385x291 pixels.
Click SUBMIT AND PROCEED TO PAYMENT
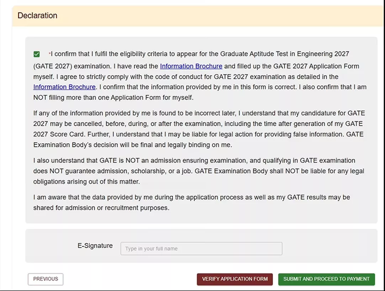click(x=326, y=279)
